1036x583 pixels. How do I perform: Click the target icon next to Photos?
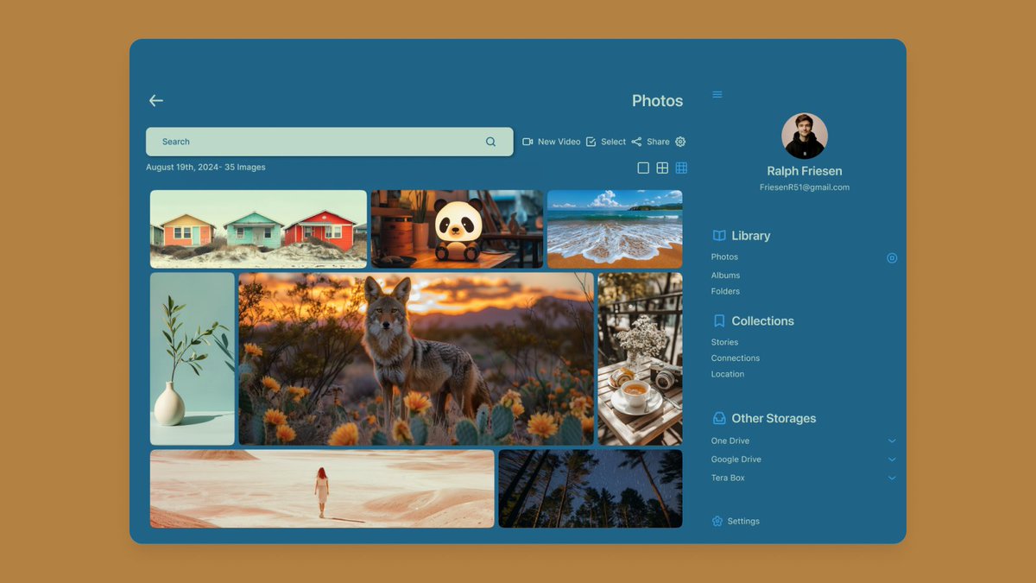pyautogui.click(x=892, y=257)
